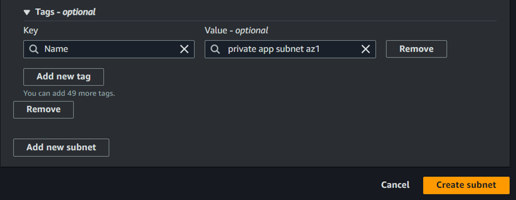Screen dimensions: 516x200
Task: Click Remove button below tag count hint
Action: 43,110
